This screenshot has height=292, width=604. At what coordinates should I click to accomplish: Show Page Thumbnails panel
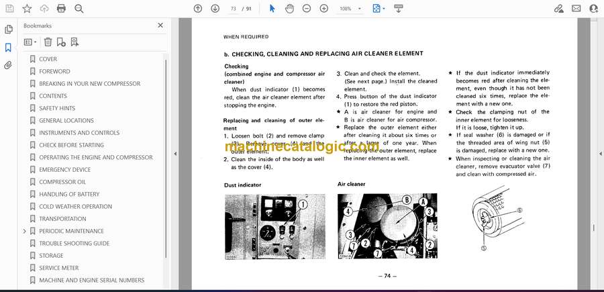[x=9, y=30]
